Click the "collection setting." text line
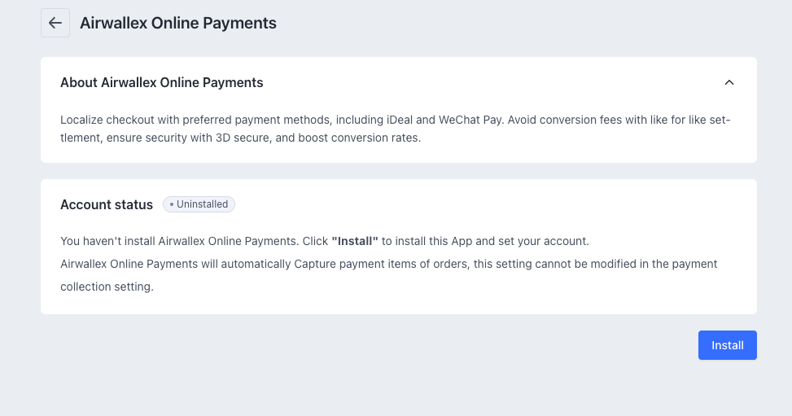 pos(107,287)
